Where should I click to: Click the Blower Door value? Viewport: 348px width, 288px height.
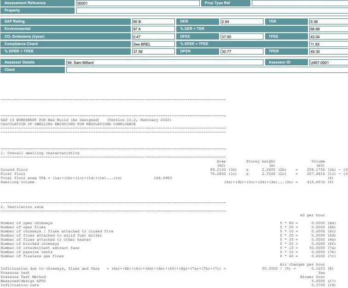coord(313,277)
